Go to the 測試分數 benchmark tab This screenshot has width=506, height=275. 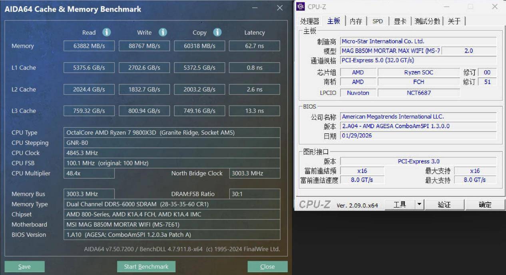click(427, 21)
